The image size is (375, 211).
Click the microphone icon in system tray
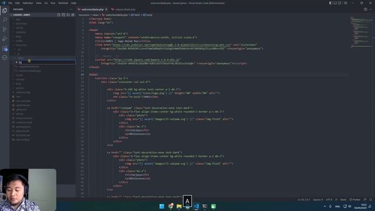[330, 206]
